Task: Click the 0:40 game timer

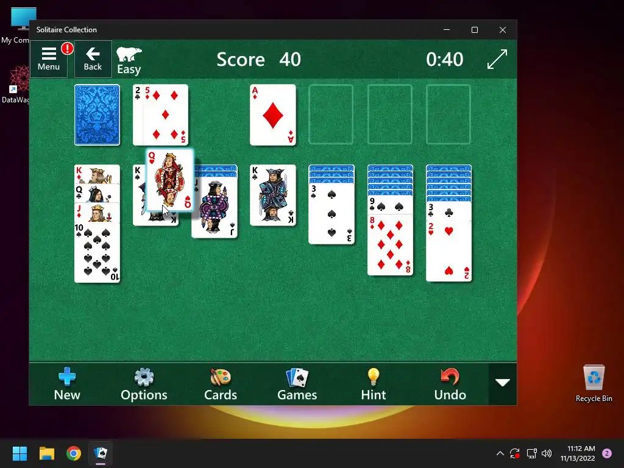Action: point(444,60)
